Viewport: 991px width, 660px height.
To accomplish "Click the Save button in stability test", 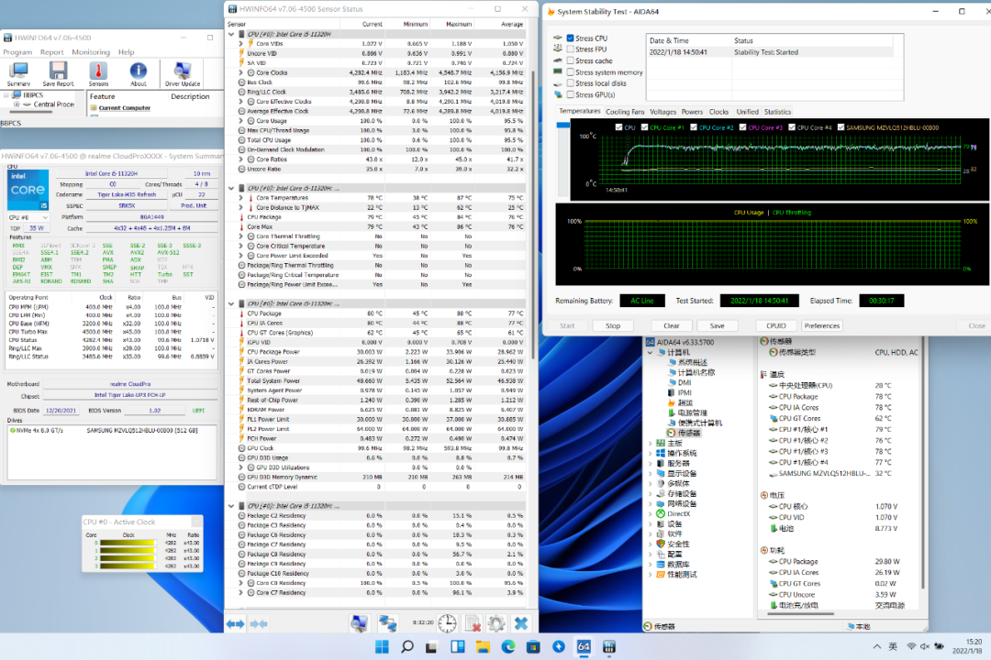I will pyautogui.click(x=718, y=326).
